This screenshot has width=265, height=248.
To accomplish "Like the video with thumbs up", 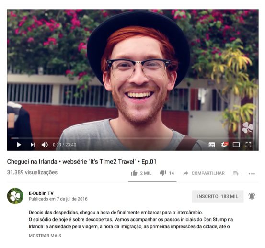I will 134,173.
